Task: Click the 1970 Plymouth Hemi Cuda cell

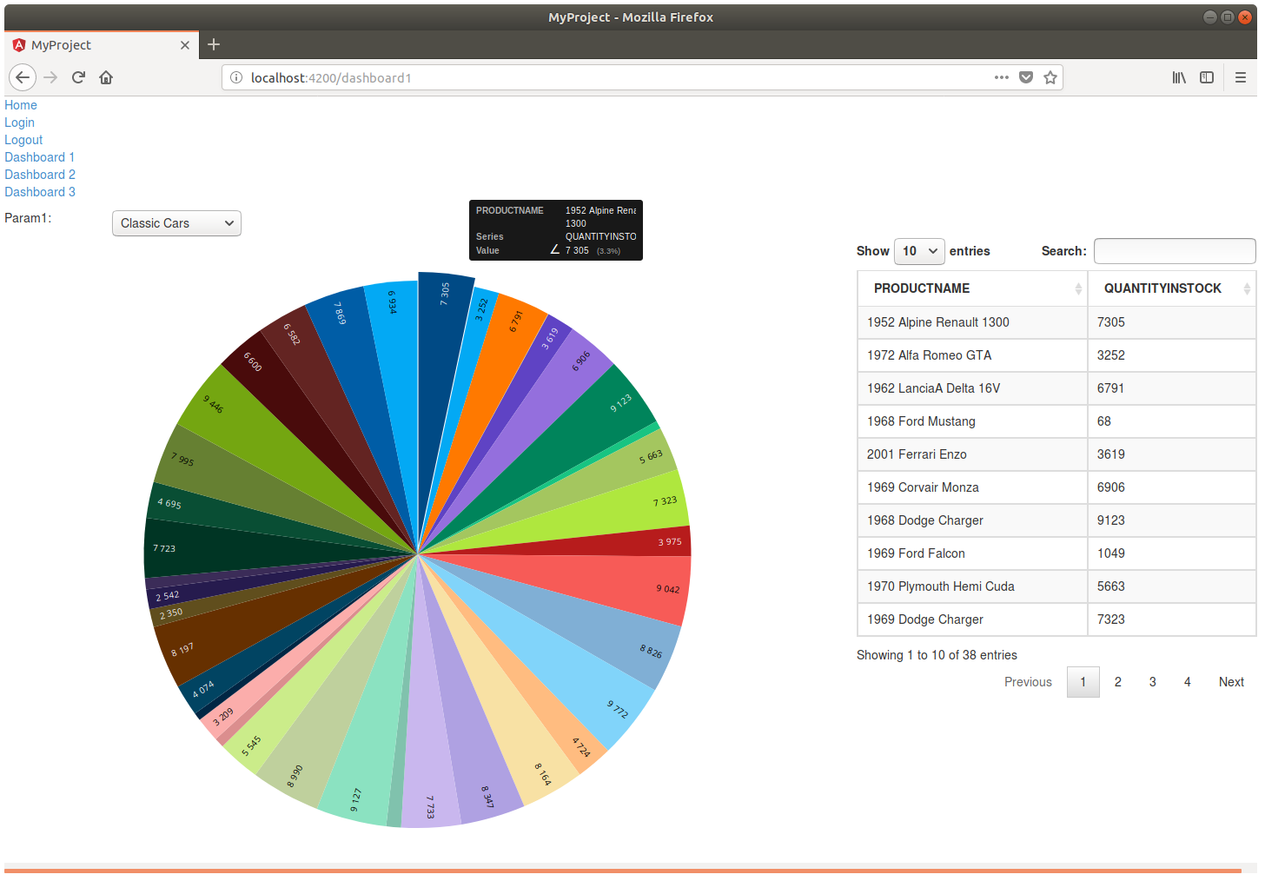Action: 972,586
